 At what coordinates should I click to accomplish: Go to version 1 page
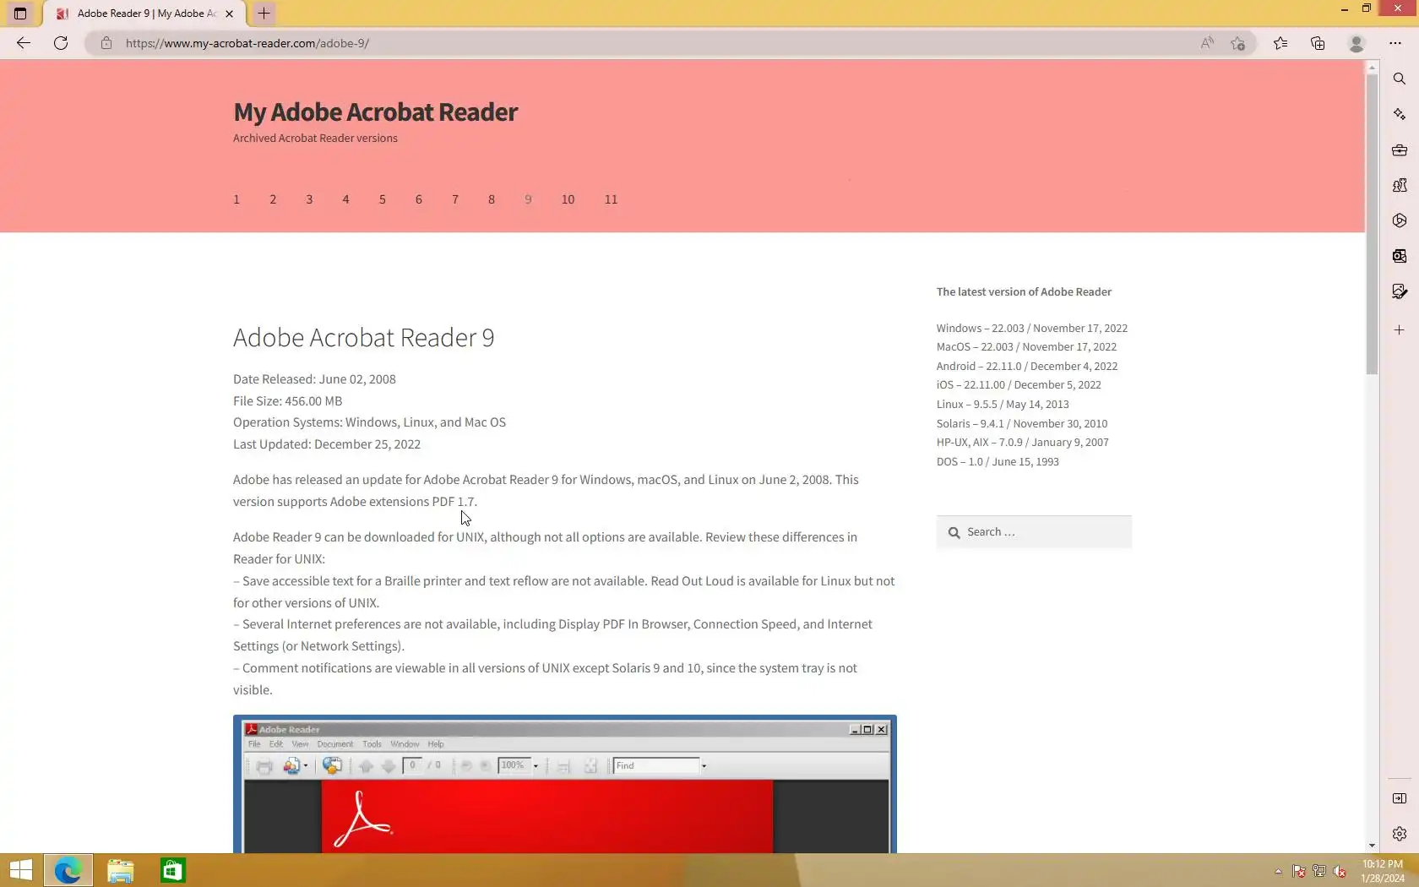pos(236,199)
